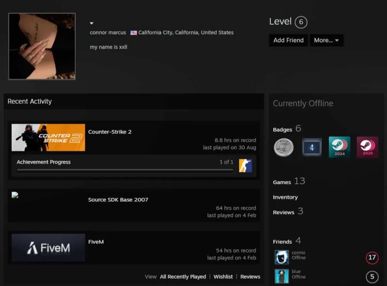Open the Steam 2024 replay badge
387x286 pixels.
339,147
